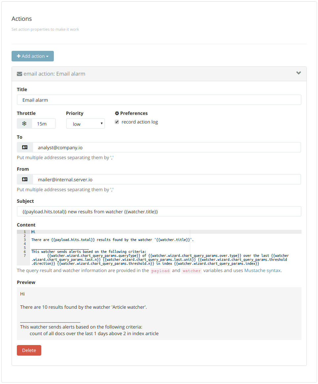Click line number 7 in editor gutter
This screenshot has width=318, height=384.
24,256
